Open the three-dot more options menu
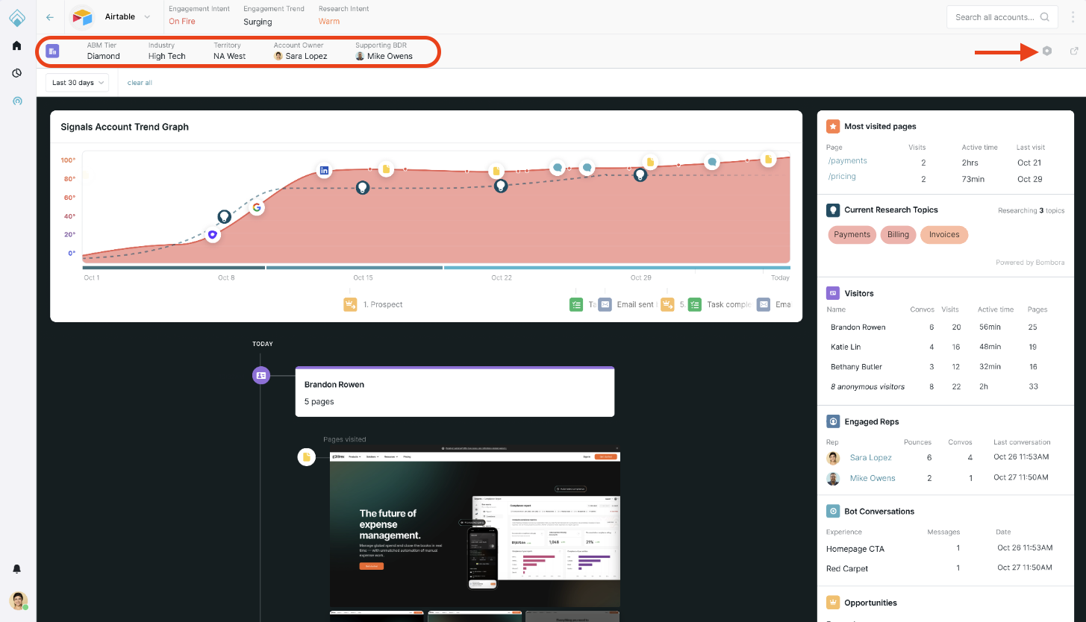 point(1073,16)
